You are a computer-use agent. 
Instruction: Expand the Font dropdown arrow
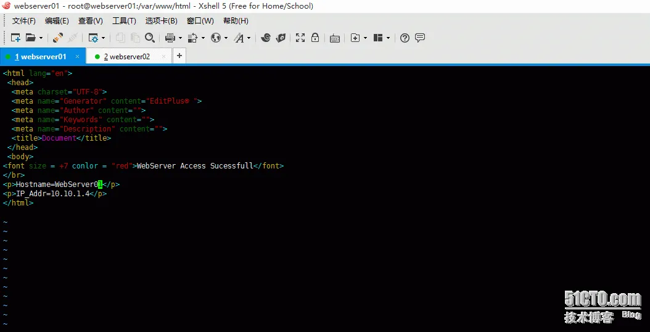(249, 38)
